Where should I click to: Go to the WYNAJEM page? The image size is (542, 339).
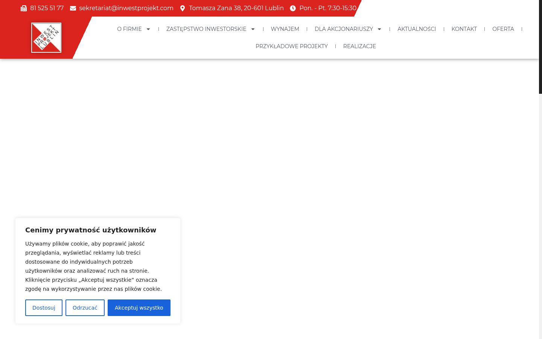point(285,29)
